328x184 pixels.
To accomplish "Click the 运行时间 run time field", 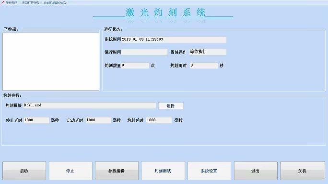I will (x=144, y=52).
